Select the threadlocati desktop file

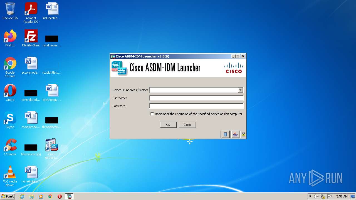coord(52,122)
